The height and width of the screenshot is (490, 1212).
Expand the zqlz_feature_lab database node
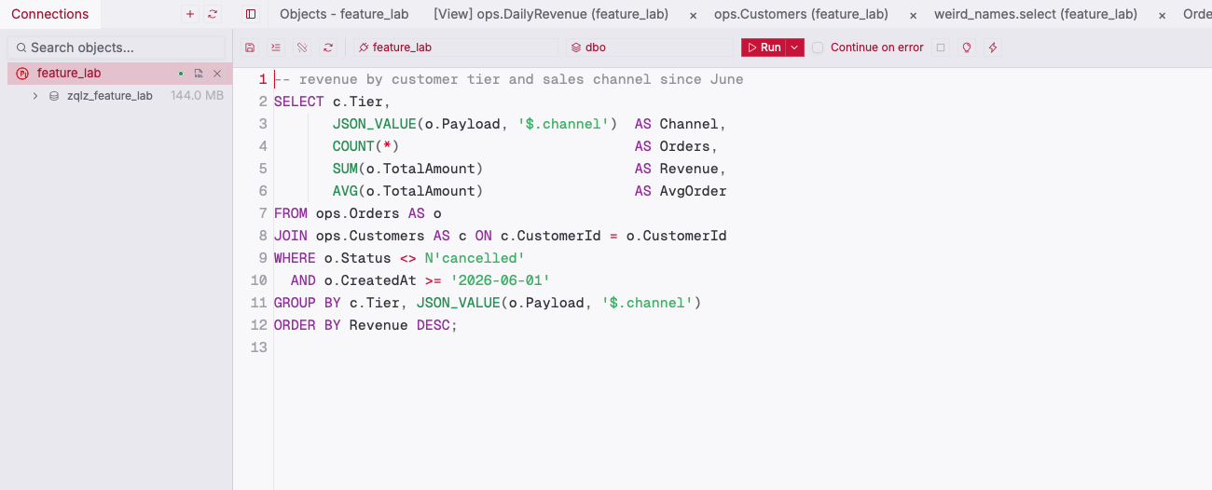35,96
